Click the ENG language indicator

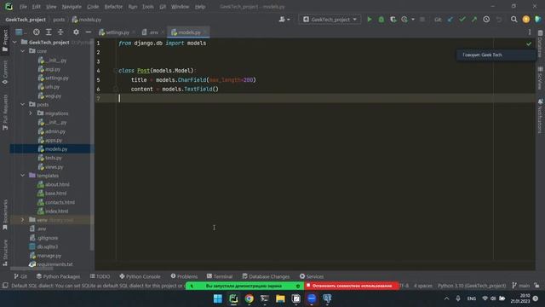pos(471,298)
